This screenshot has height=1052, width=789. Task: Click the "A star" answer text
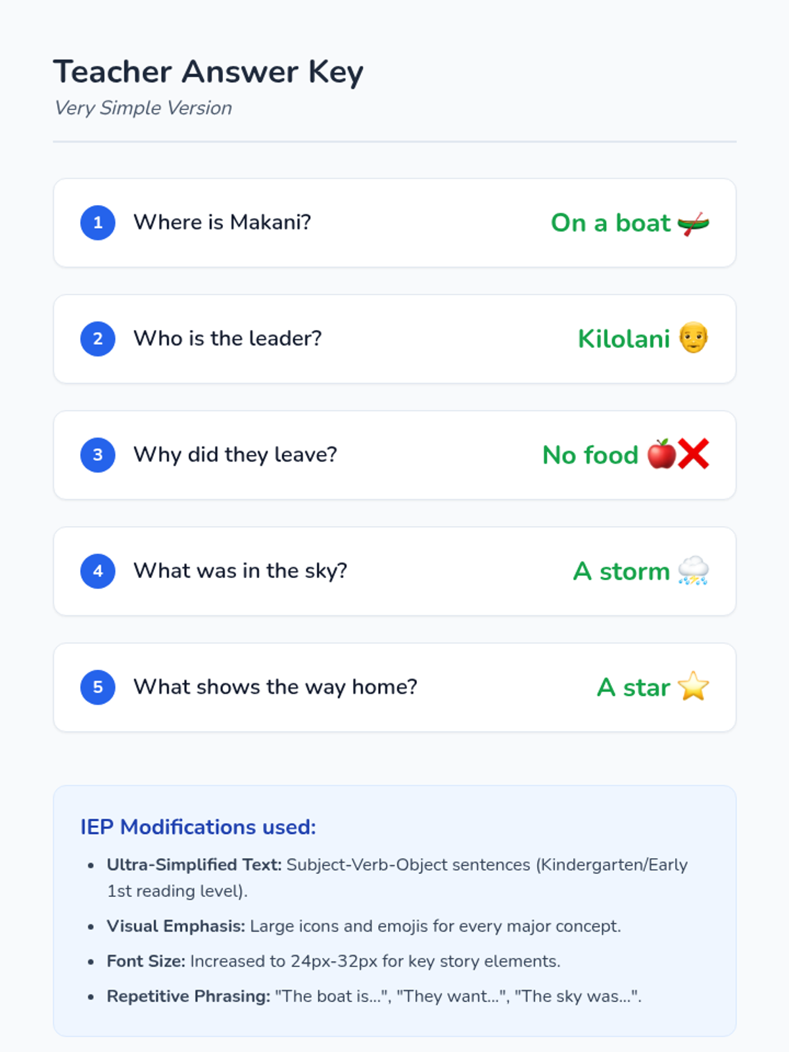pos(633,688)
